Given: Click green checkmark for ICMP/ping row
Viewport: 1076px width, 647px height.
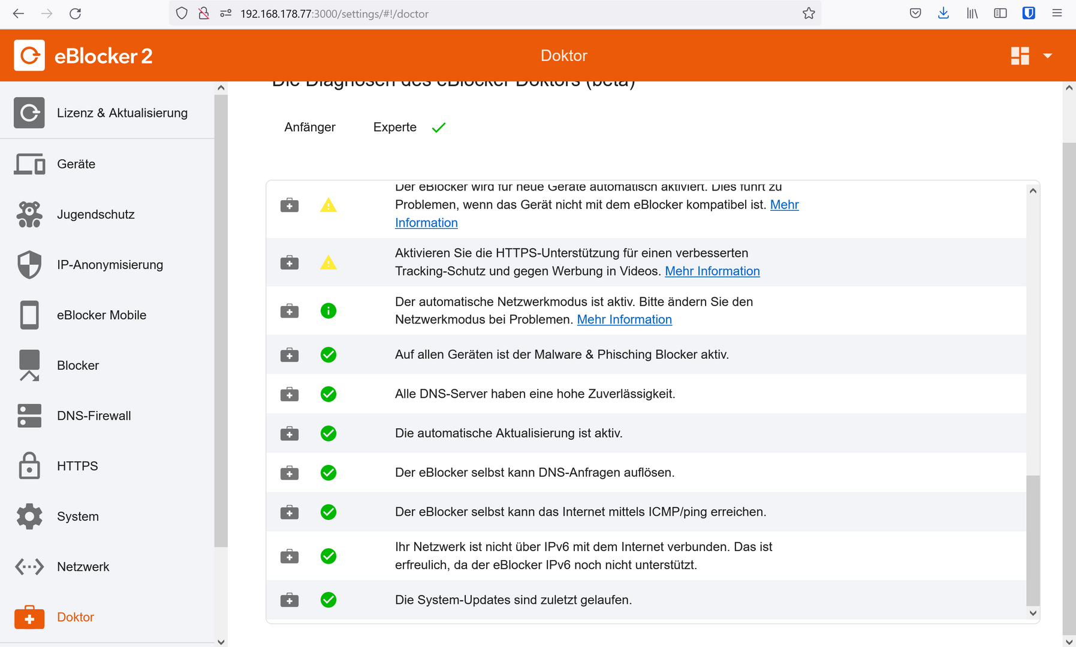Looking at the screenshot, I should [328, 512].
